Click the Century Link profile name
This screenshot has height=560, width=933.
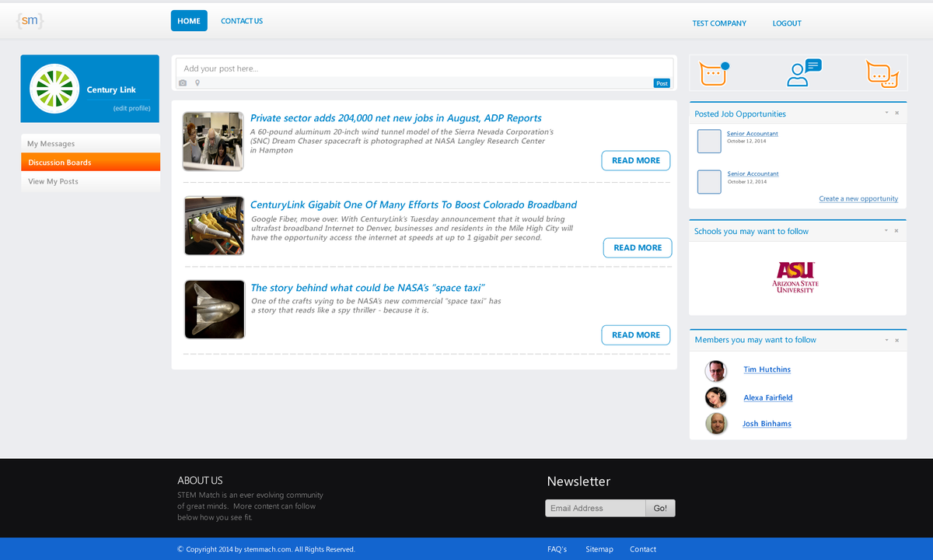click(x=111, y=90)
